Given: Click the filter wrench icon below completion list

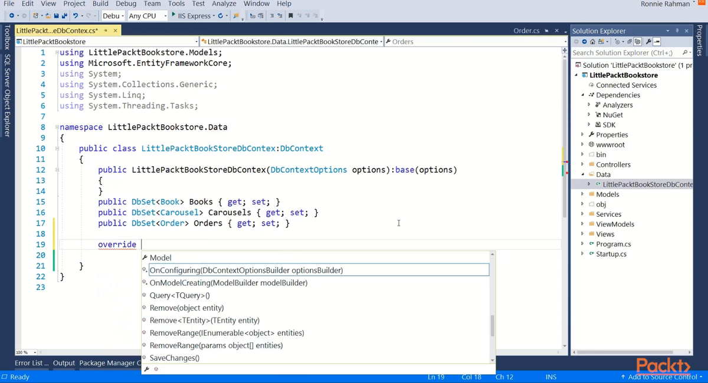Looking at the screenshot, I should pos(146,369).
